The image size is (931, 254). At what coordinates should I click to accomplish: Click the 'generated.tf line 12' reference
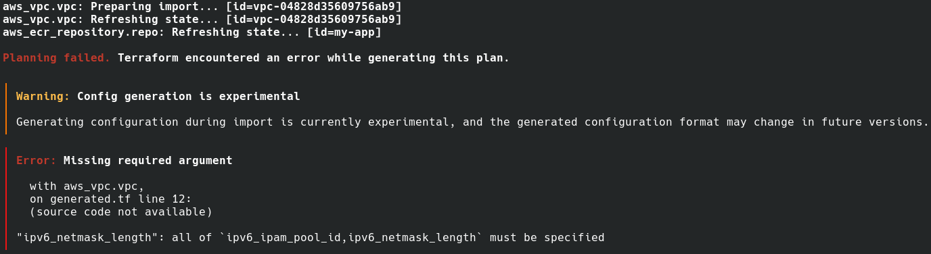pos(118,199)
